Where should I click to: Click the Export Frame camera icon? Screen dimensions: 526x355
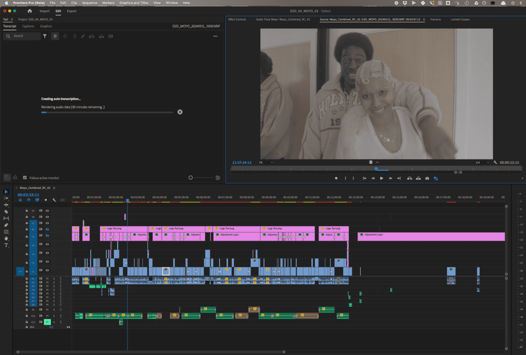[427, 179]
